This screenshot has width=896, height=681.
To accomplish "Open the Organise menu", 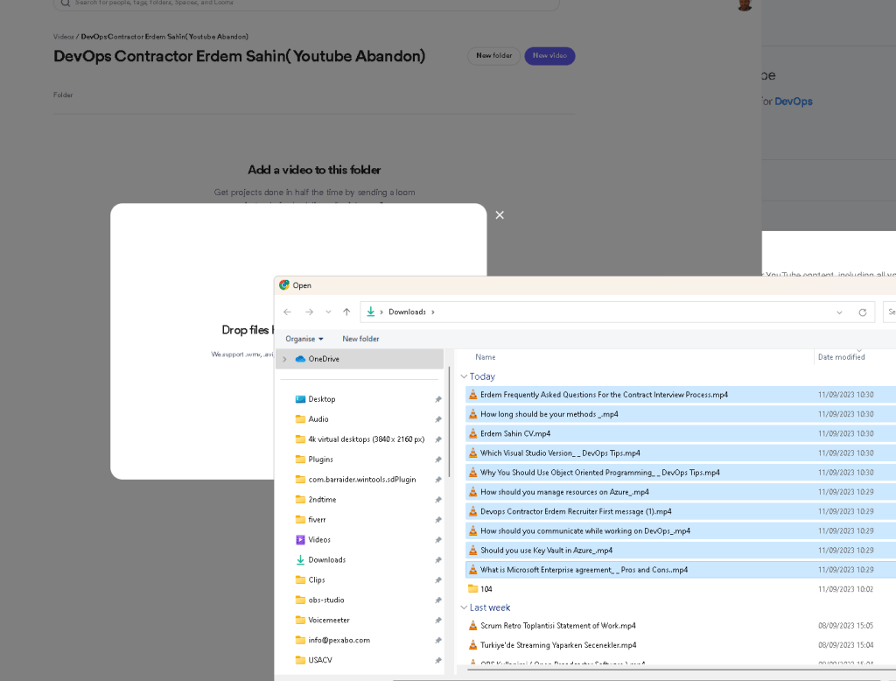I will click(x=304, y=339).
